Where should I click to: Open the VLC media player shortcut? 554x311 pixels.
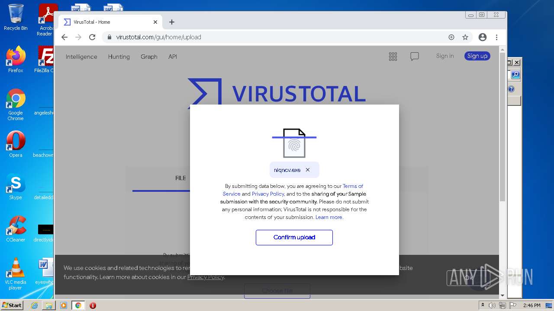[x=16, y=274]
